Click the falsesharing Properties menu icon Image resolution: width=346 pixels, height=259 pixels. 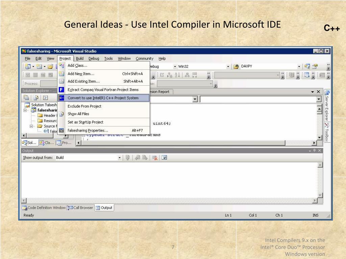(x=61, y=131)
